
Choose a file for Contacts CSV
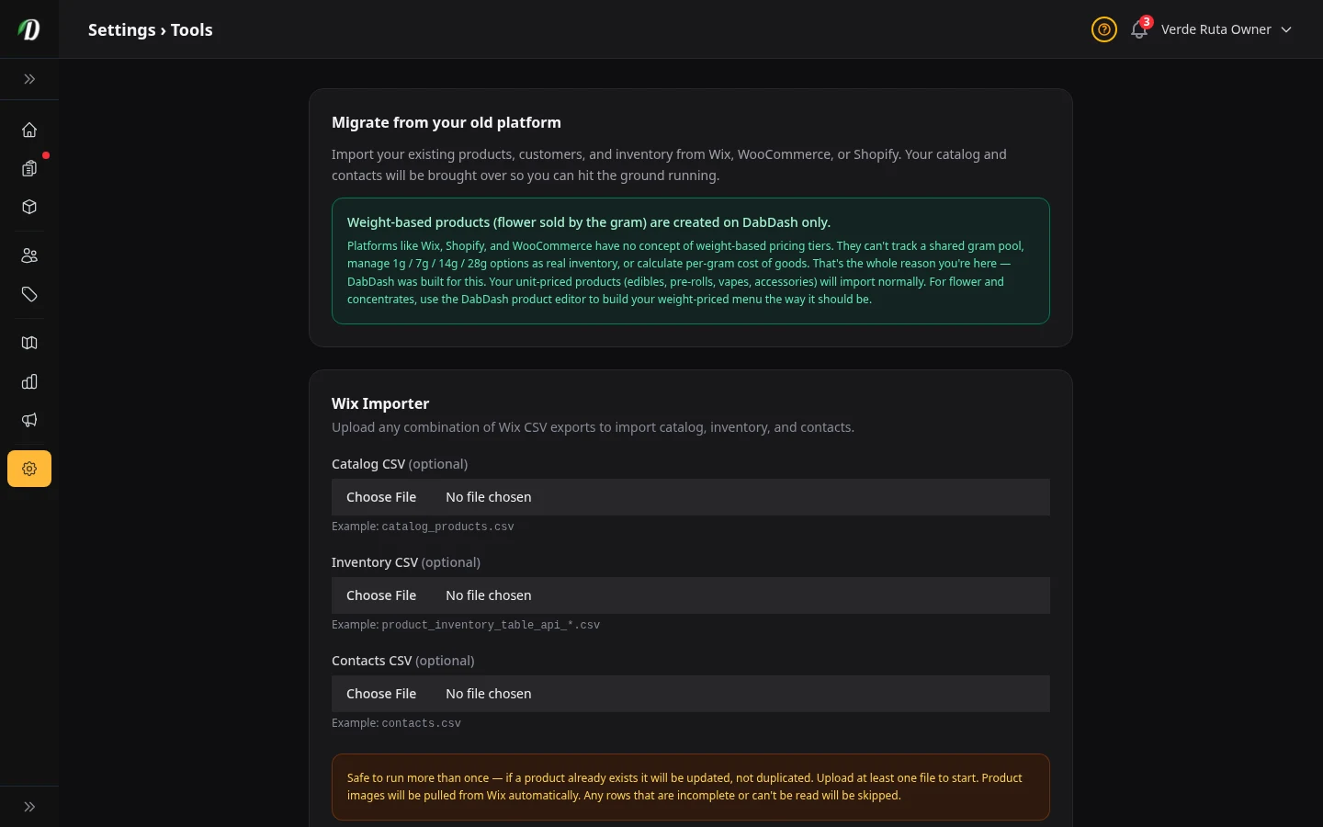(381, 694)
